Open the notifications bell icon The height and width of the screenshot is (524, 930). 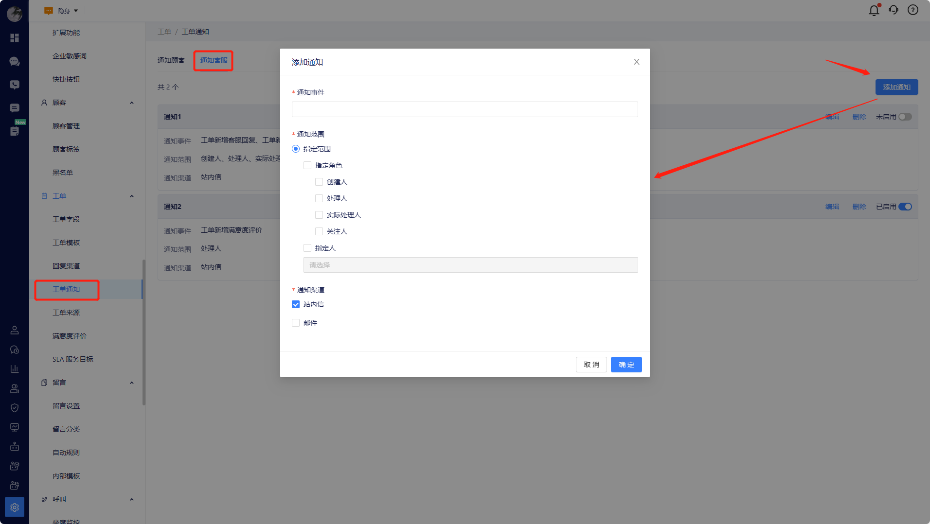point(874,10)
